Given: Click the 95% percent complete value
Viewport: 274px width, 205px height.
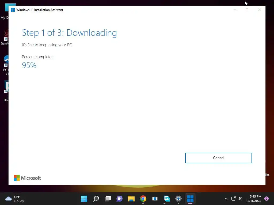Looking at the screenshot, I should coord(29,66).
